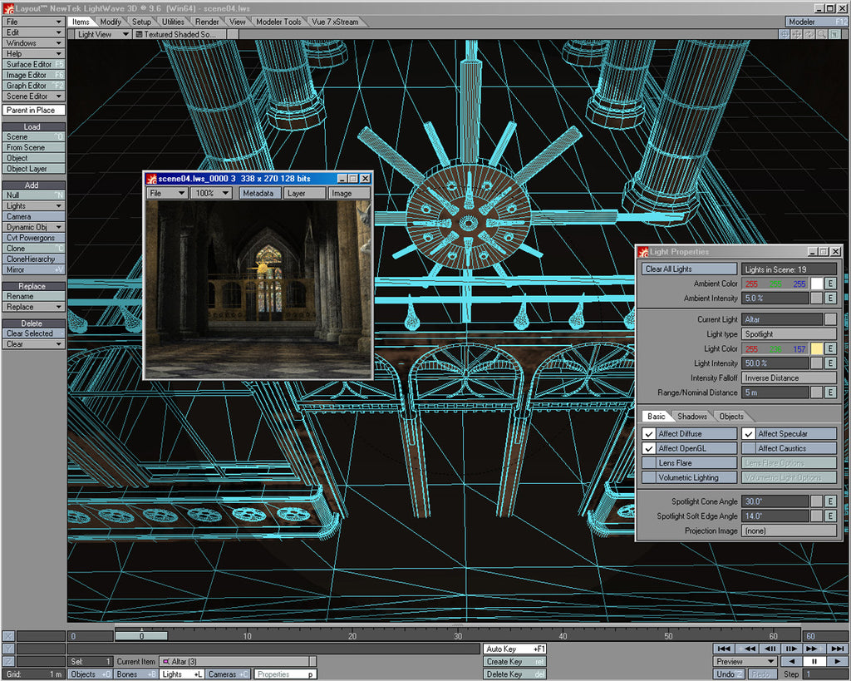Screen dimensions: 851x681
Task: Open the 100% zoom dropdown in the image viewer
Action: point(210,192)
